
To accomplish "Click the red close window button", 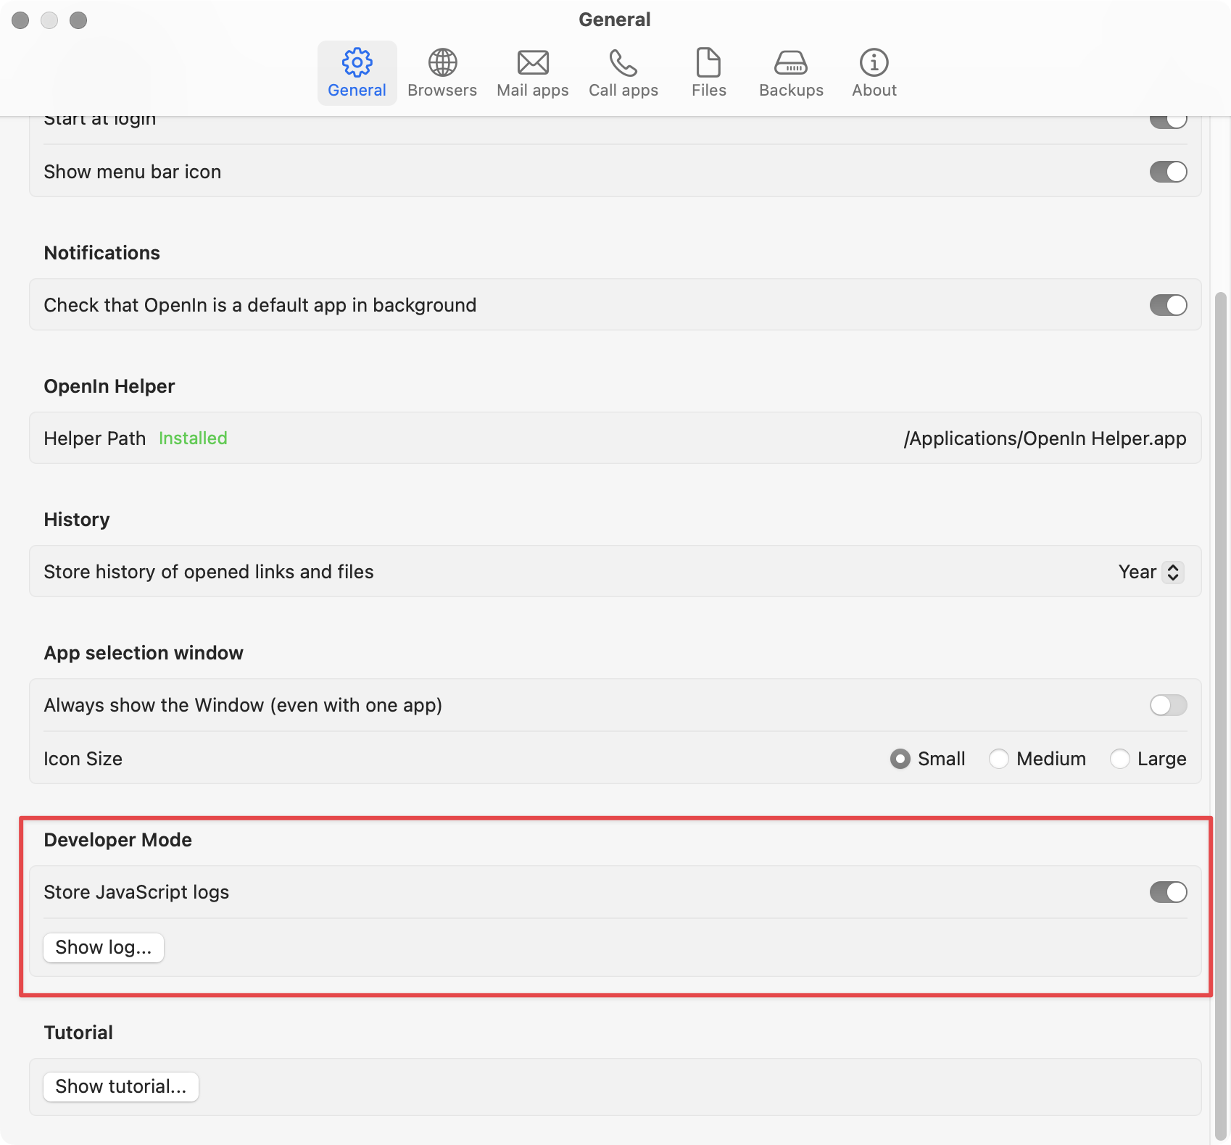I will pyautogui.click(x=20, y=20).
